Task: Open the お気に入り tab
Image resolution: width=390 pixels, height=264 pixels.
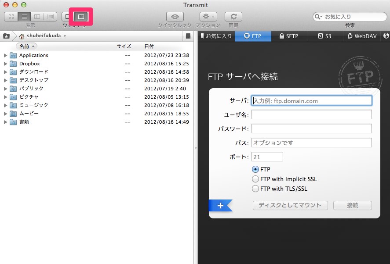Action: [x=216, y=36]
